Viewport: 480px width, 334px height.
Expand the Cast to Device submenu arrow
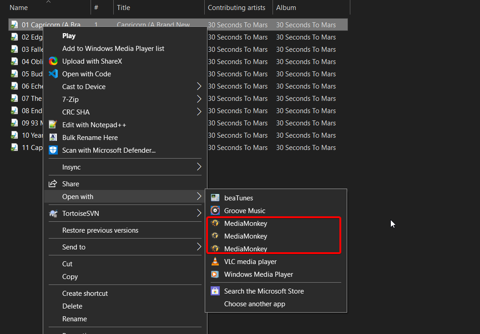[199, 86]
